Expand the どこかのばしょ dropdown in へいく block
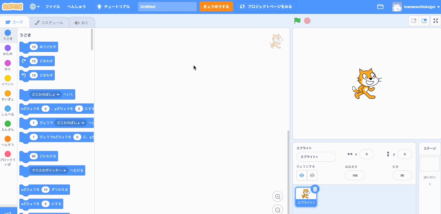 click(58, 95)
